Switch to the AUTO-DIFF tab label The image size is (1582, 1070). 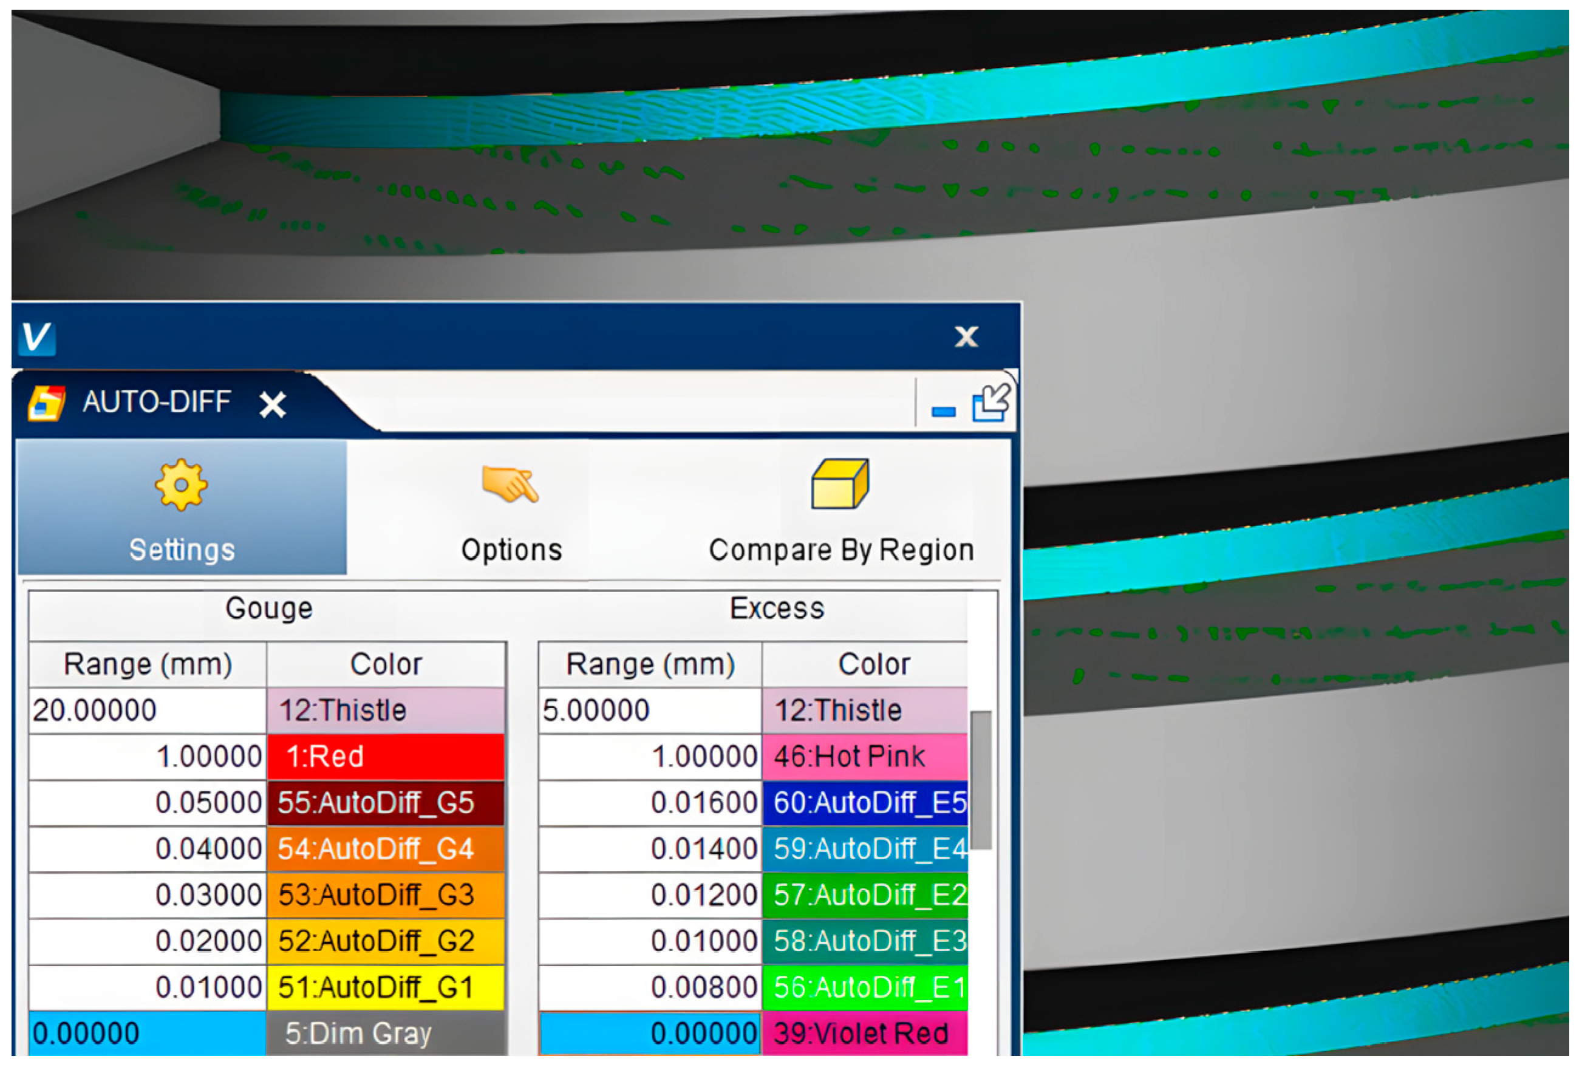point(157,402)
